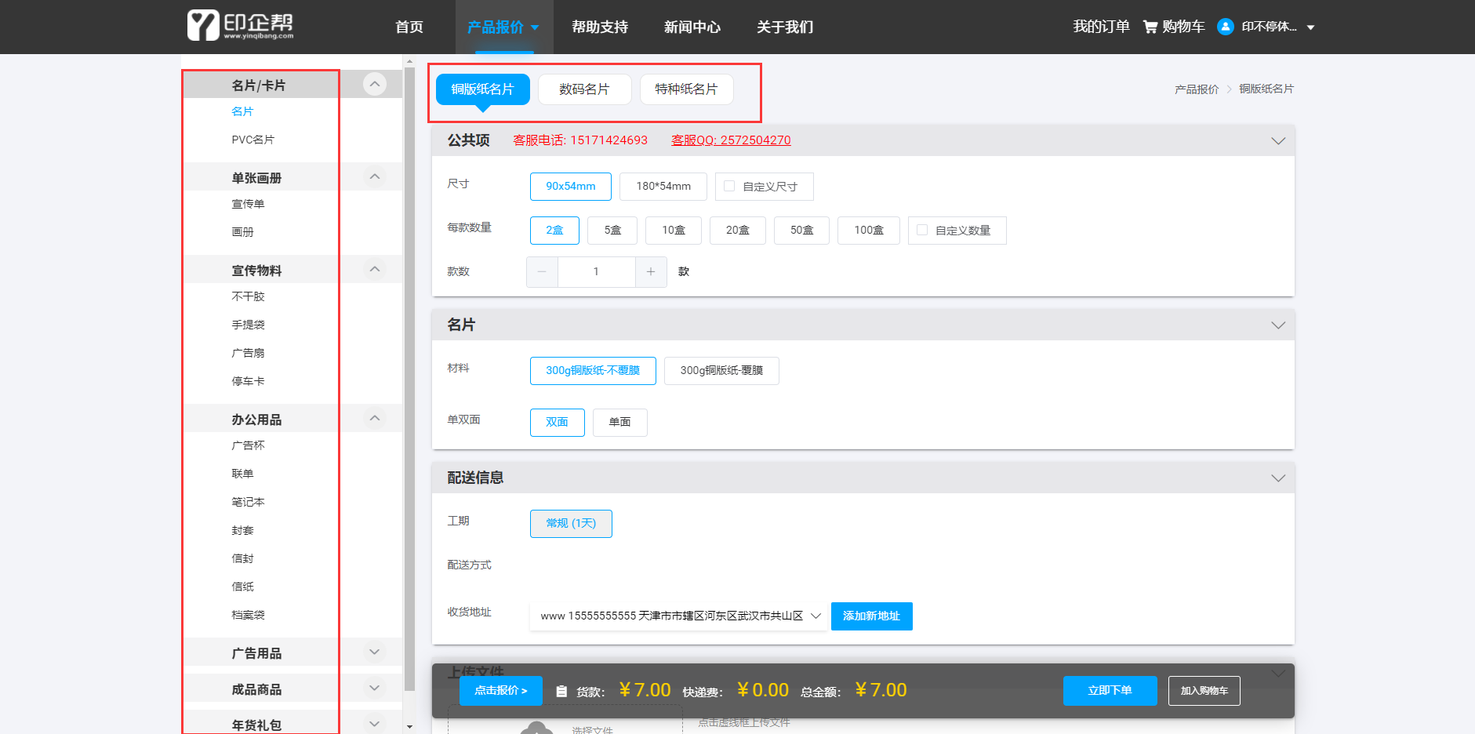The image size is (1475, 734).
Task: Click the 客服QQ link
Action: (730, 140)
